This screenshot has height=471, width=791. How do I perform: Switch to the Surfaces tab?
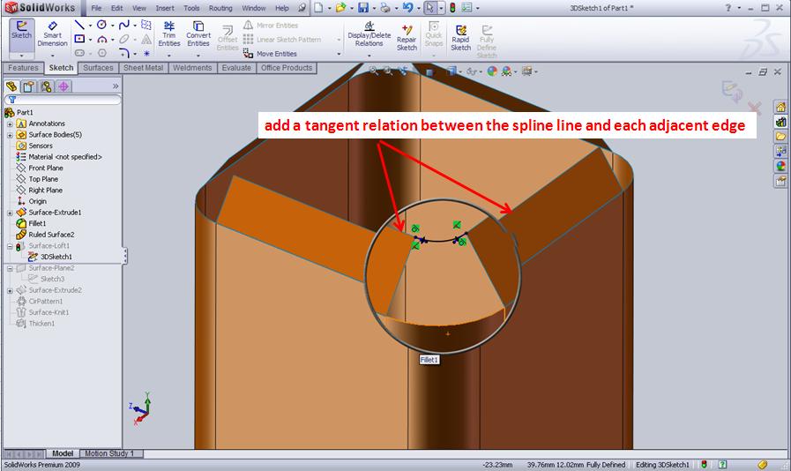click(98, 68)
